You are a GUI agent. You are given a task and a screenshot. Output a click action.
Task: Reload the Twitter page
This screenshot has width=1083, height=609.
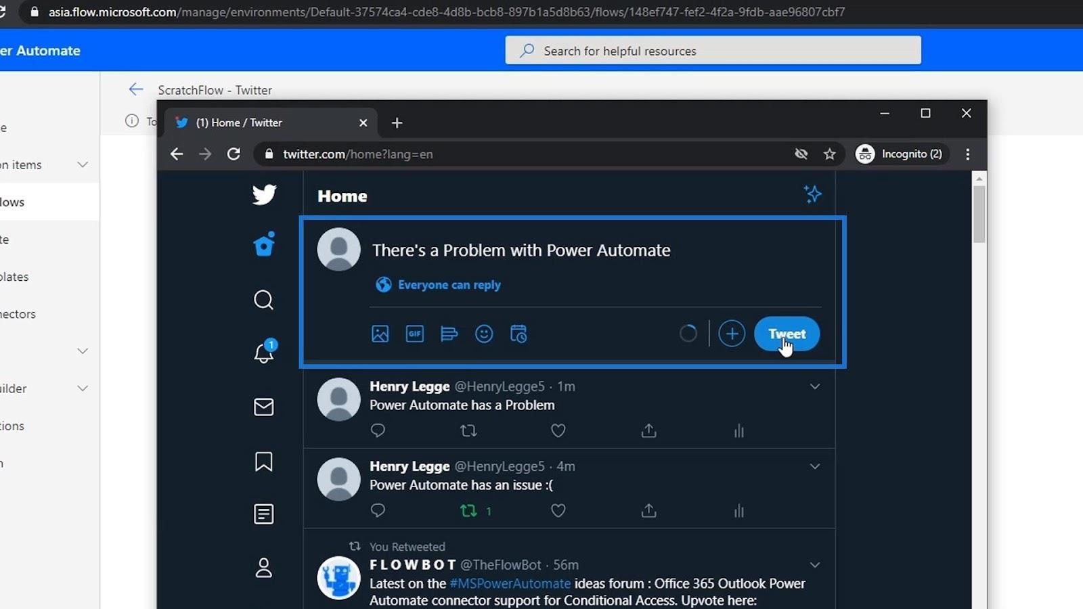pos(234,154)
